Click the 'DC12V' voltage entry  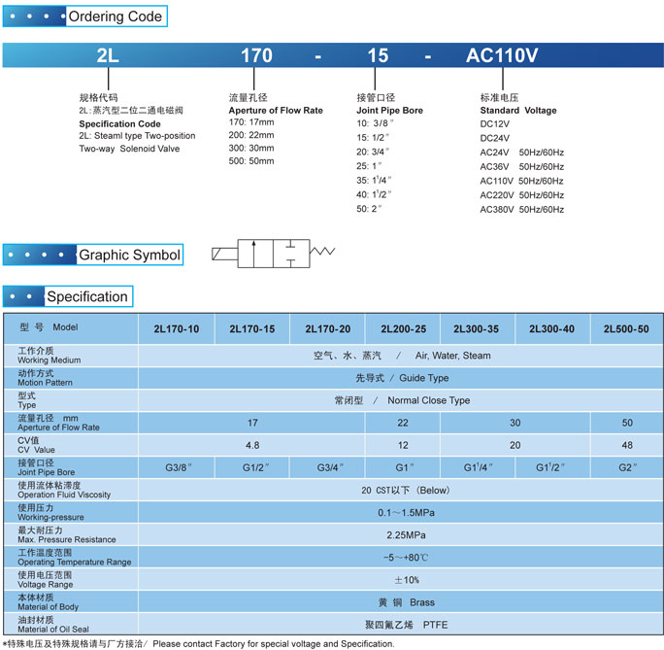pos(495,124)
